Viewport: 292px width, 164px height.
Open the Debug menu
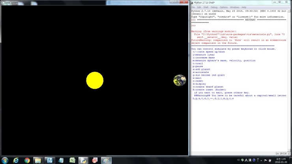[x=214, y=7]
